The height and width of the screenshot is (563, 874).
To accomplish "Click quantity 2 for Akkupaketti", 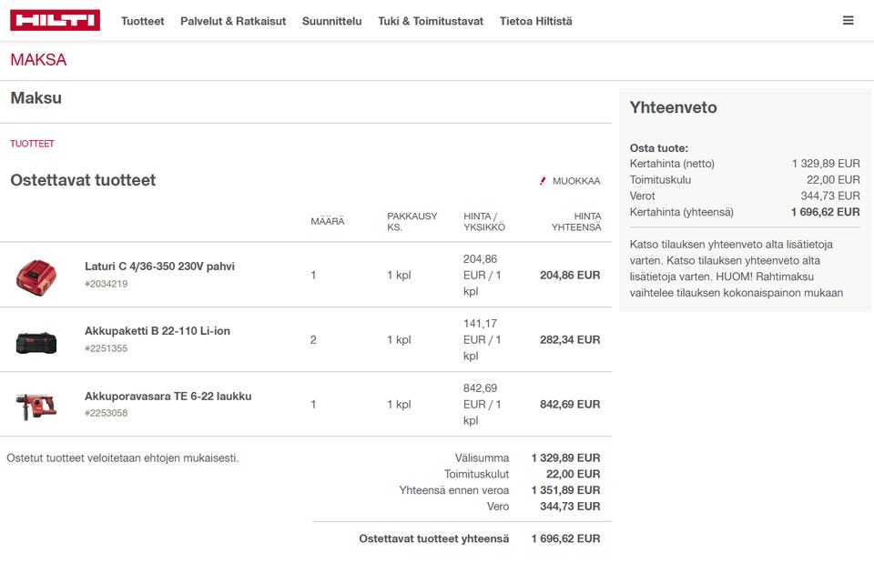I will 313,339.
